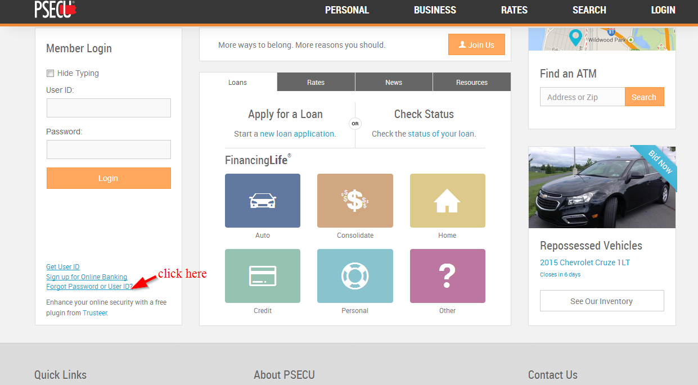Screen dimensions: 698x385
Task: Click the Member Login heading
Action: tap(79, 48)
